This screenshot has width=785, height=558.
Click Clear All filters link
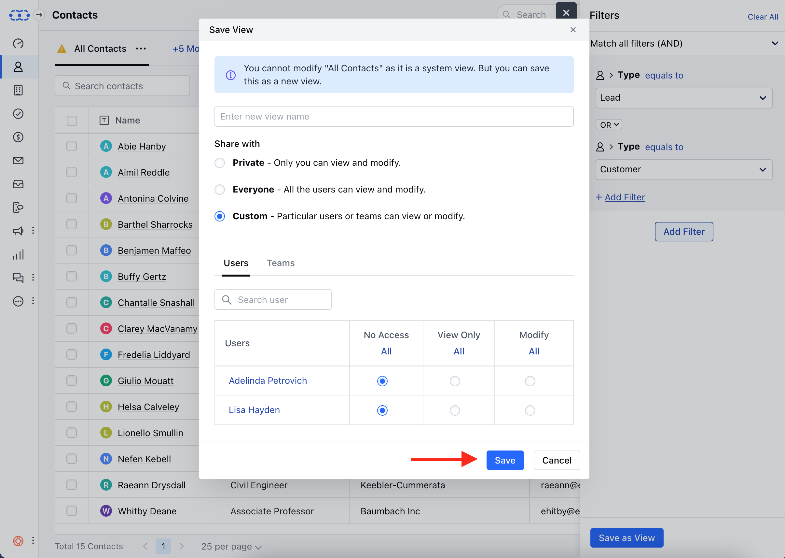pos(763,17)
